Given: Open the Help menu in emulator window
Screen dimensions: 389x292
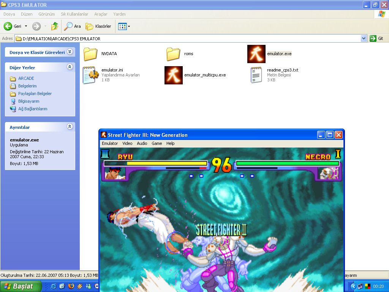Looking at the screenshot, I should coord(171,143).
